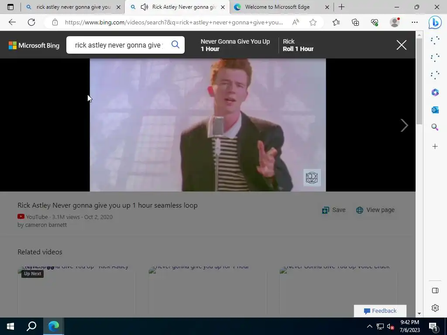
Task: Open never gonna give you up for 1 hour thumbnail
Action: (x=207, y=291)
